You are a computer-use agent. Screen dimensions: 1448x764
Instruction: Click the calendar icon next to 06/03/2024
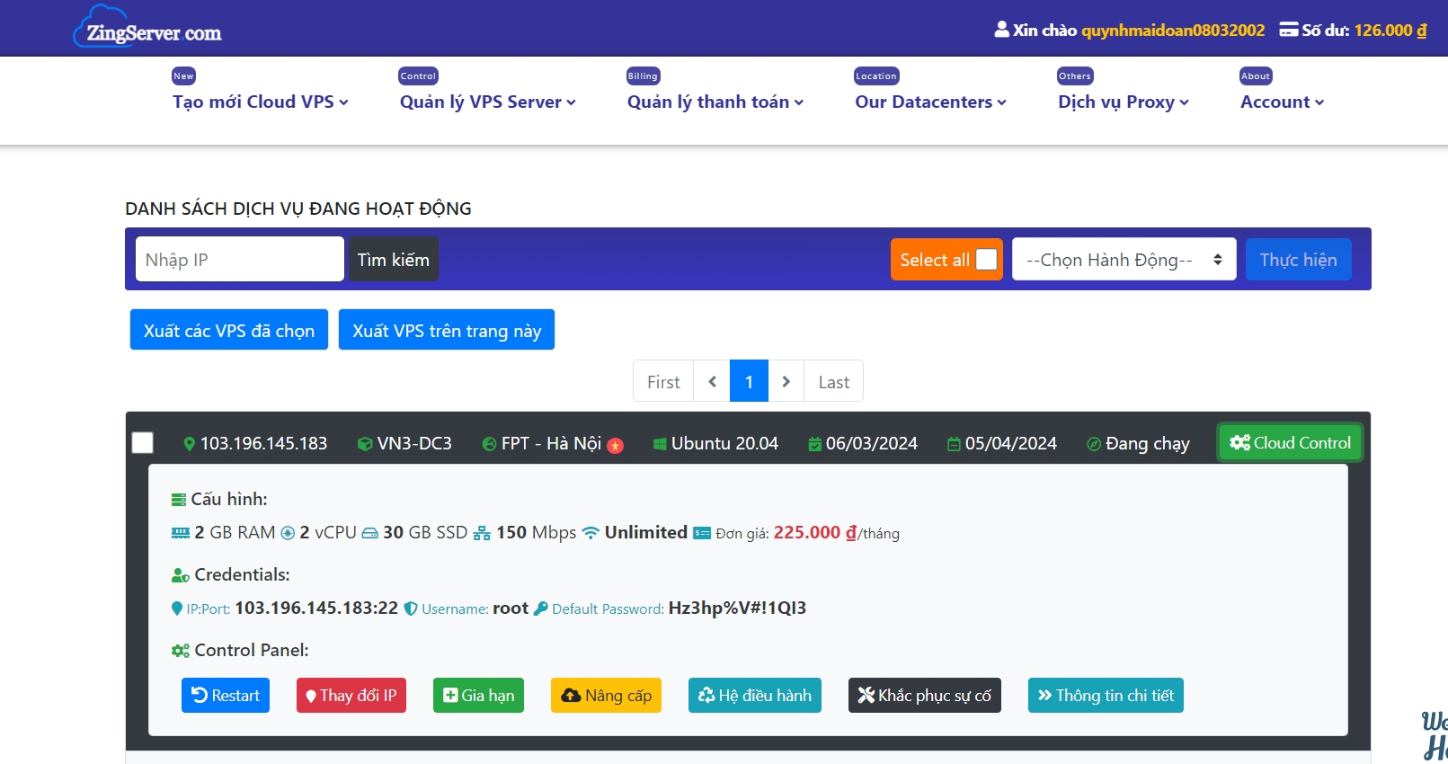pos(814,444)
